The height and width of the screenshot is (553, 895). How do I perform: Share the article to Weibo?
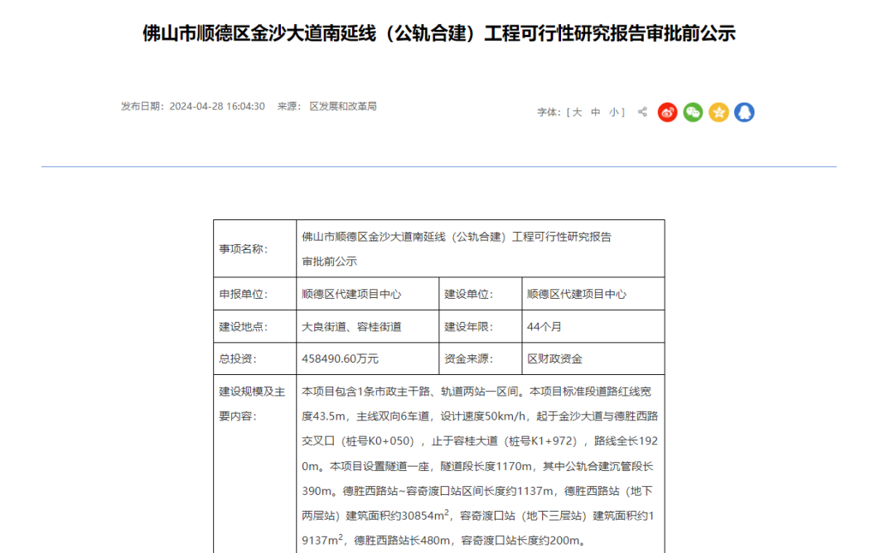[667, 113]
